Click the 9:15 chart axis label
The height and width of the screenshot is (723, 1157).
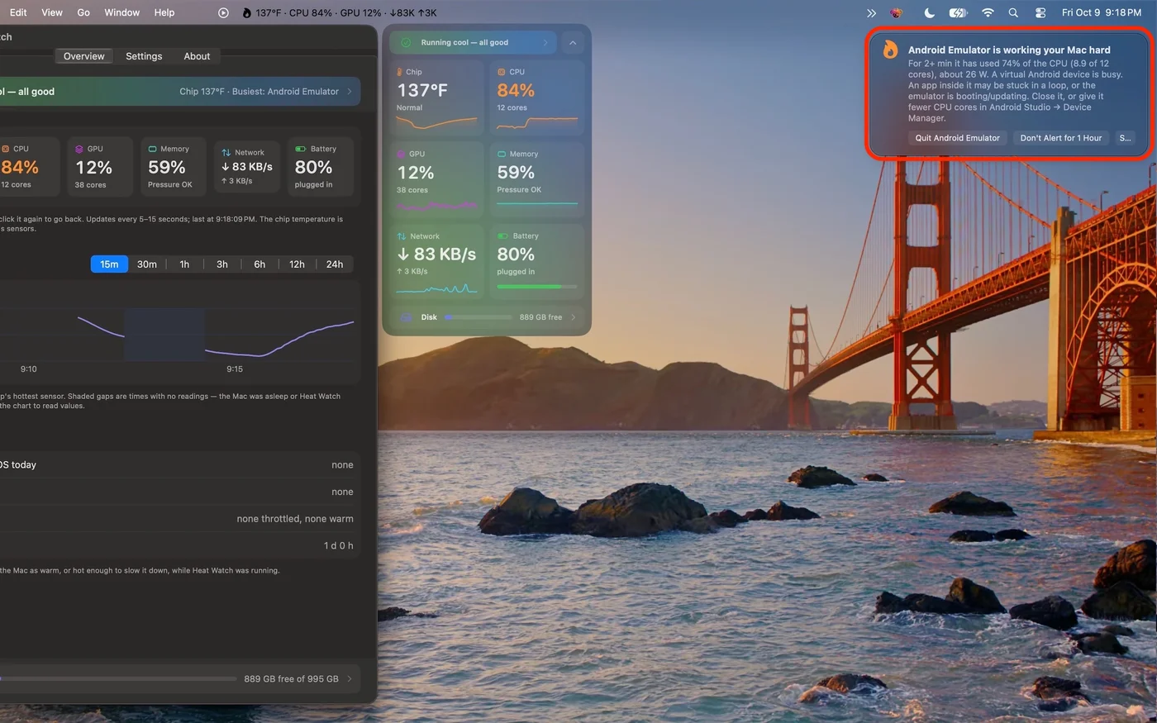235,369
